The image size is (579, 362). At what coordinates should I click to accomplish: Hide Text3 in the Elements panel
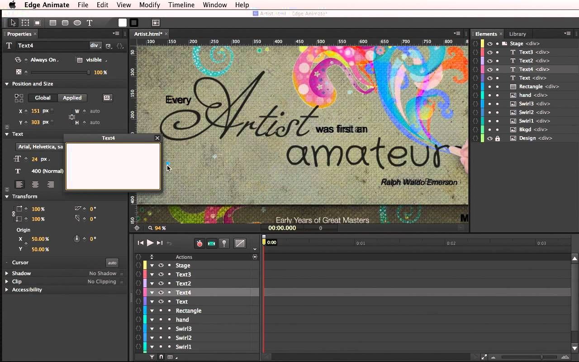pyautogui.click(x=489, y=52)
